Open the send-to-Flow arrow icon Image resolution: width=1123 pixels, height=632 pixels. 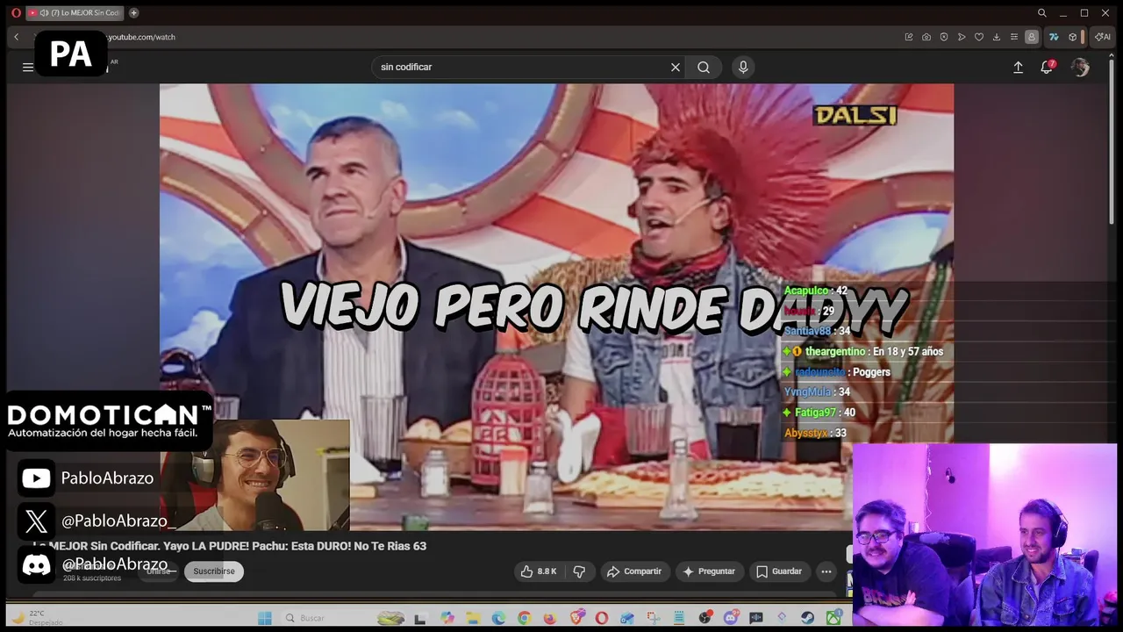pos(962,37)
